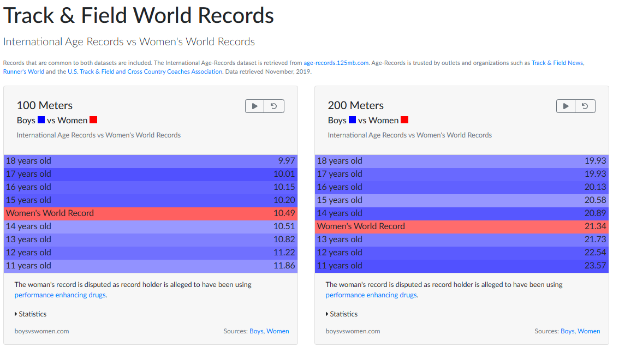Select the 14 years old 10.51 row
The image size is (619, 353).
point(151,226)
